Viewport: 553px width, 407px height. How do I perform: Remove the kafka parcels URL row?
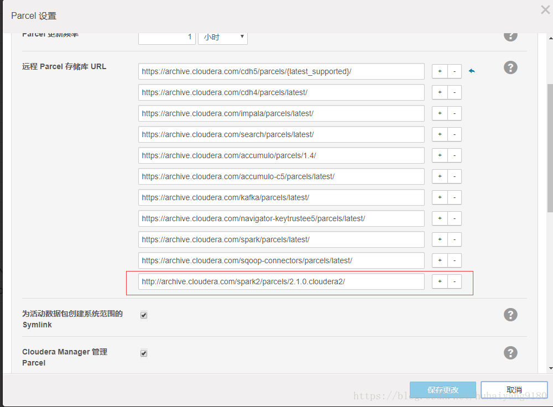pos(455,197)
